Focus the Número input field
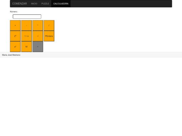This screenshot has width=182, height=136. pos(27,16)
